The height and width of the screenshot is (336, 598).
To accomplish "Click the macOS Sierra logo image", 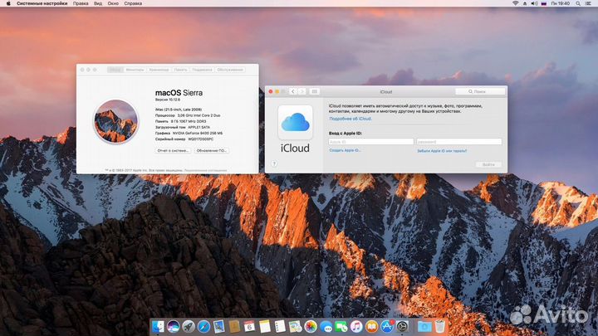I will point(116,121).
